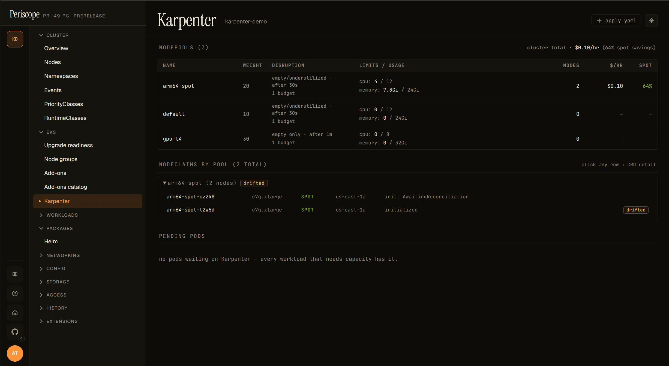The image size is (669, 366).
Task: Open nodeclaim arm64-spot-cz2k8
Action: (407, 197)
